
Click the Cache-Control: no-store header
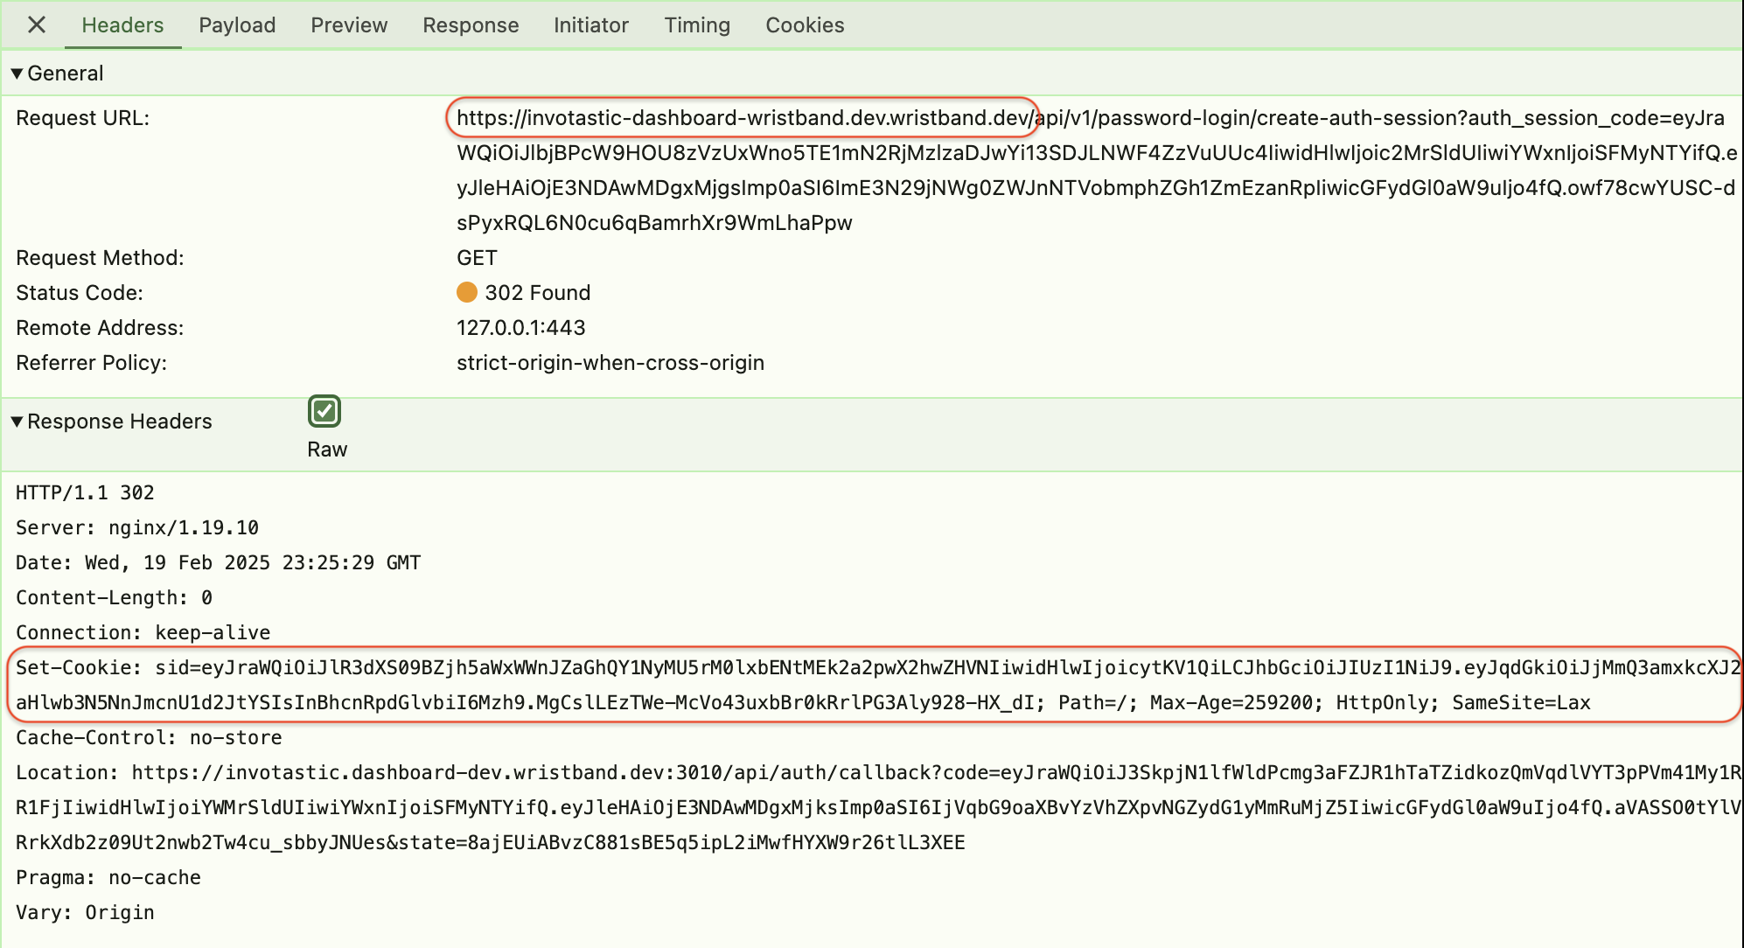tap(149, 738)
